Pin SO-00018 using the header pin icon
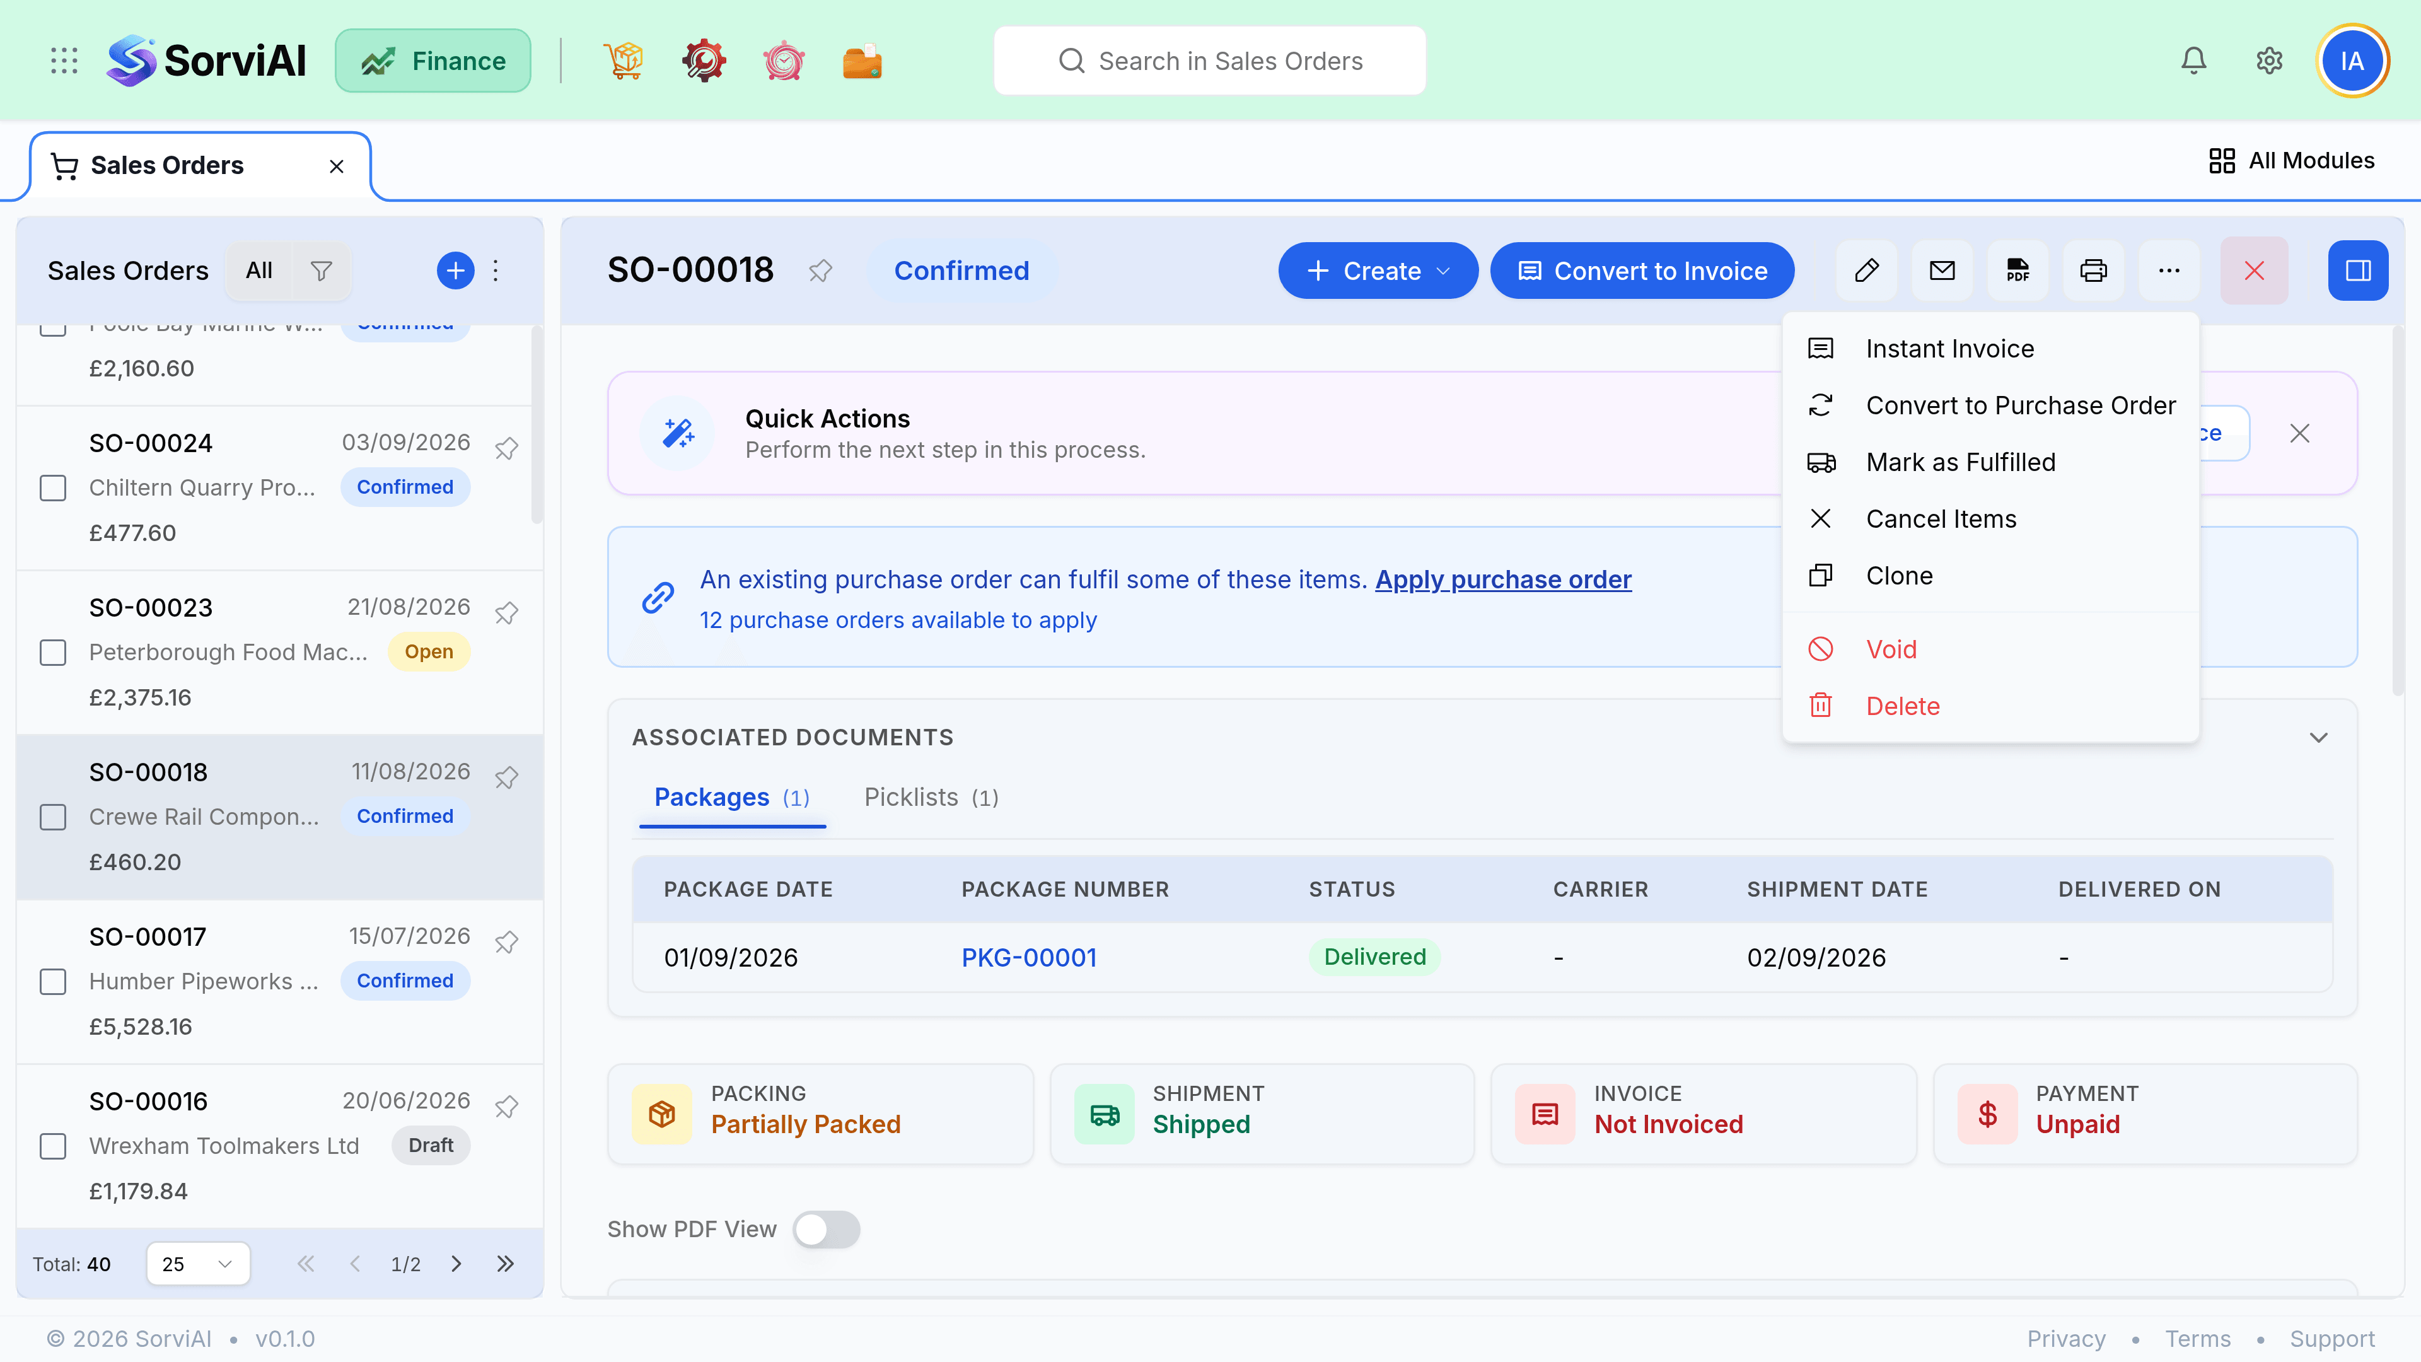This screenshot has width=2421, height=1362. tap(820, 271)
